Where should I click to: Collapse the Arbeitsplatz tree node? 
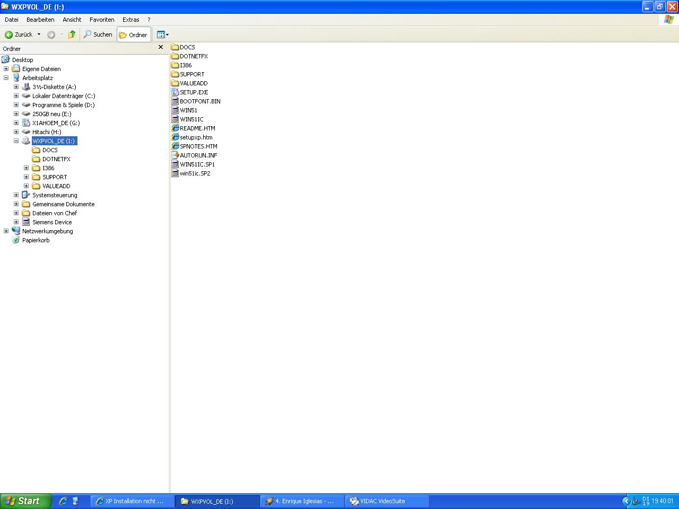click(6, 78)
